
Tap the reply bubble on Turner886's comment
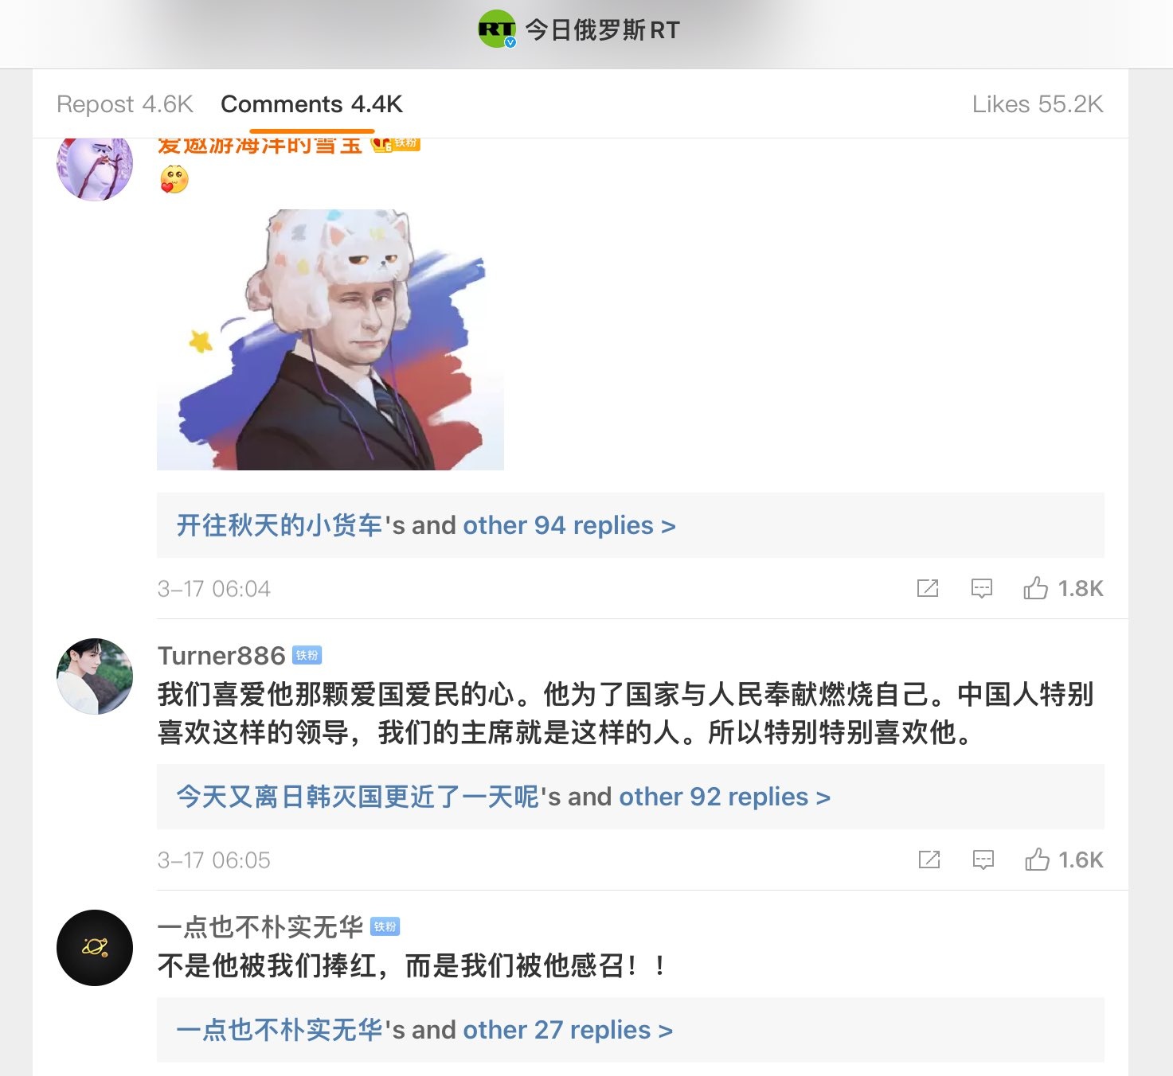(983, 860)
